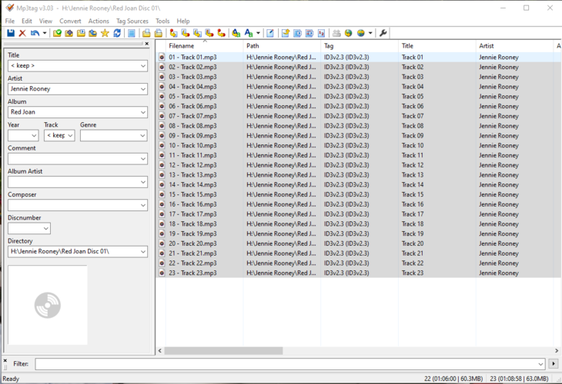Sort by the Artist column header
This screenshot has height=384, width=562.
(514, 46)
